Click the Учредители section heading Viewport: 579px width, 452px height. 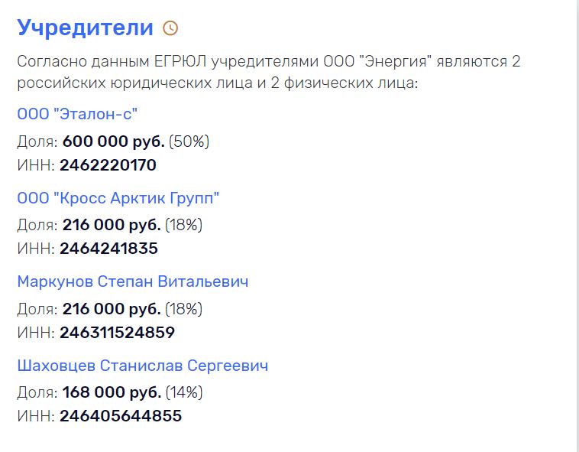[x=85, y=28]
